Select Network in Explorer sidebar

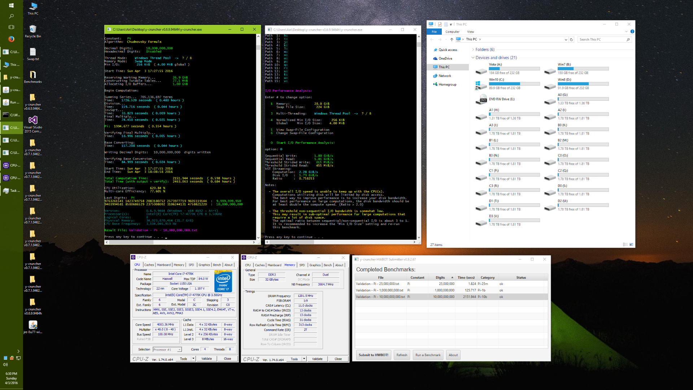pos(445,76)
